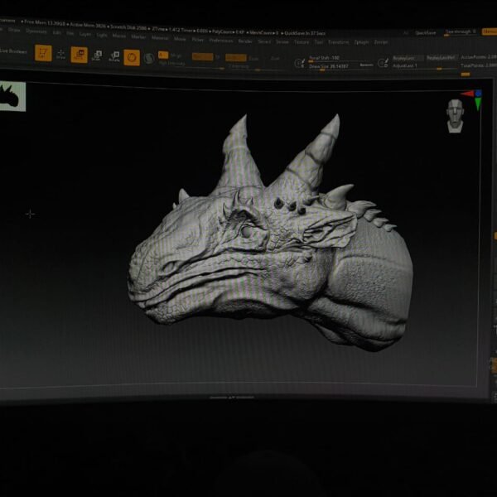The height and width of the screenshot is (497, 497).
Task: Click the dragon thumbnail in top-left corner
Action: click(12, 97)
